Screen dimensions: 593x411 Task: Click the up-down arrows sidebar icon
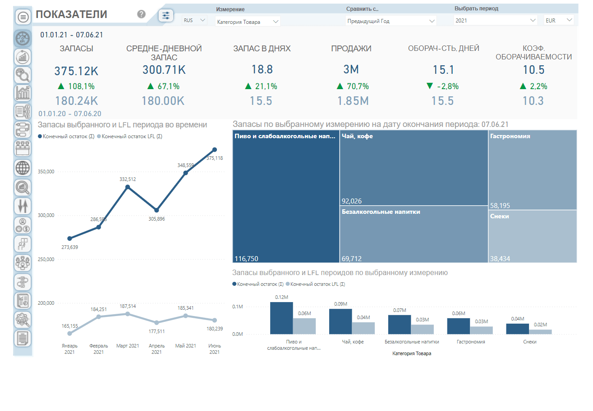click(x=23, y=206)
